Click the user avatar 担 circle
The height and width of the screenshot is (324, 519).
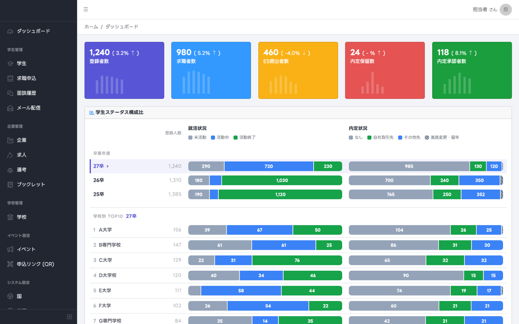[x=506, y=10]
